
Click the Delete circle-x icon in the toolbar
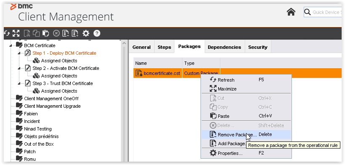coord(56,33)
